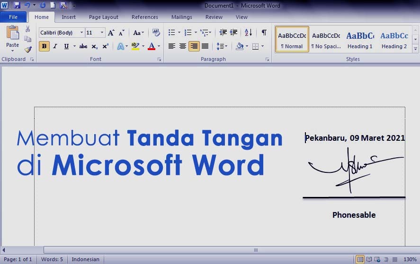Center the text alignment
Image resolution: width=420 pixels, height=264 pixels.
point(183,46)
